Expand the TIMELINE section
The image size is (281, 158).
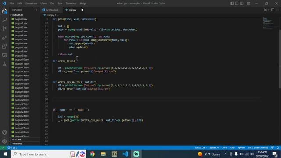point(25,144)
